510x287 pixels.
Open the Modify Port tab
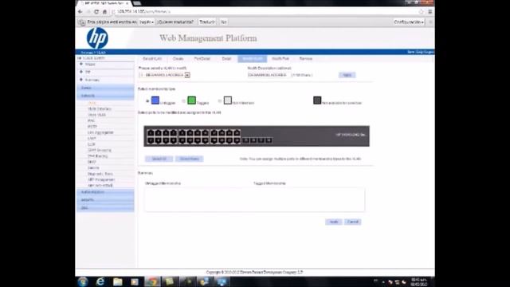(x=280, y=59)
